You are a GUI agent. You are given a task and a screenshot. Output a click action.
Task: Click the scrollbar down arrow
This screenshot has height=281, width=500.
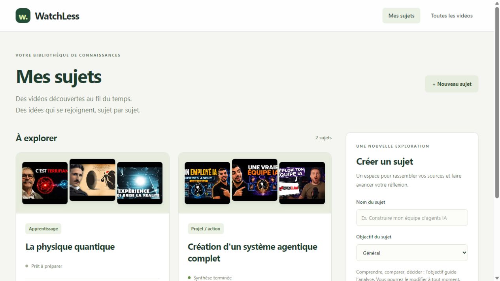[497, 278]
